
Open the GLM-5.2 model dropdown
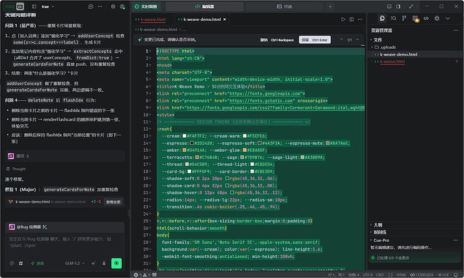pos(75,263)
